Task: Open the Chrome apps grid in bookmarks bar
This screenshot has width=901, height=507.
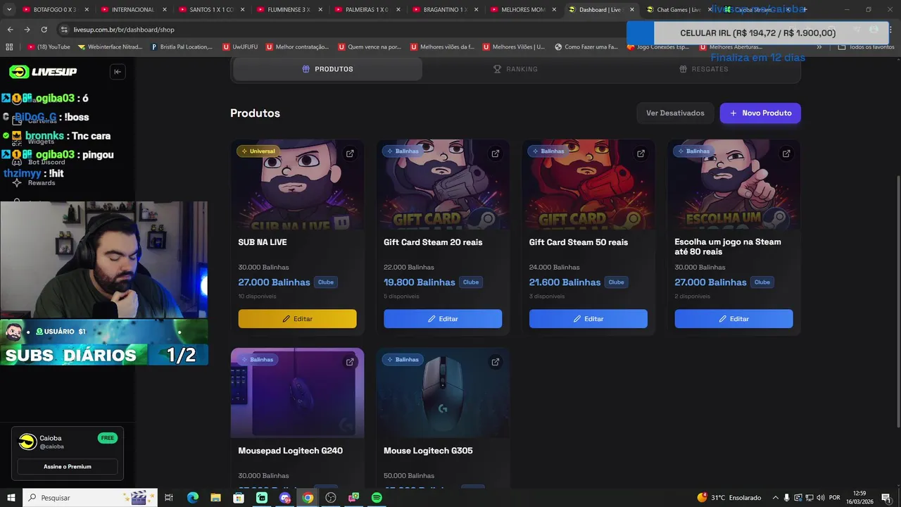Action: pos(9,46)
